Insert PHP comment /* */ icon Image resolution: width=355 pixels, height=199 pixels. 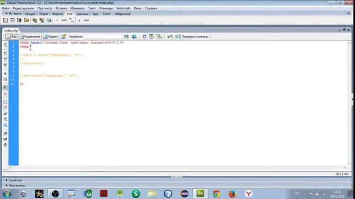[72, 20]
